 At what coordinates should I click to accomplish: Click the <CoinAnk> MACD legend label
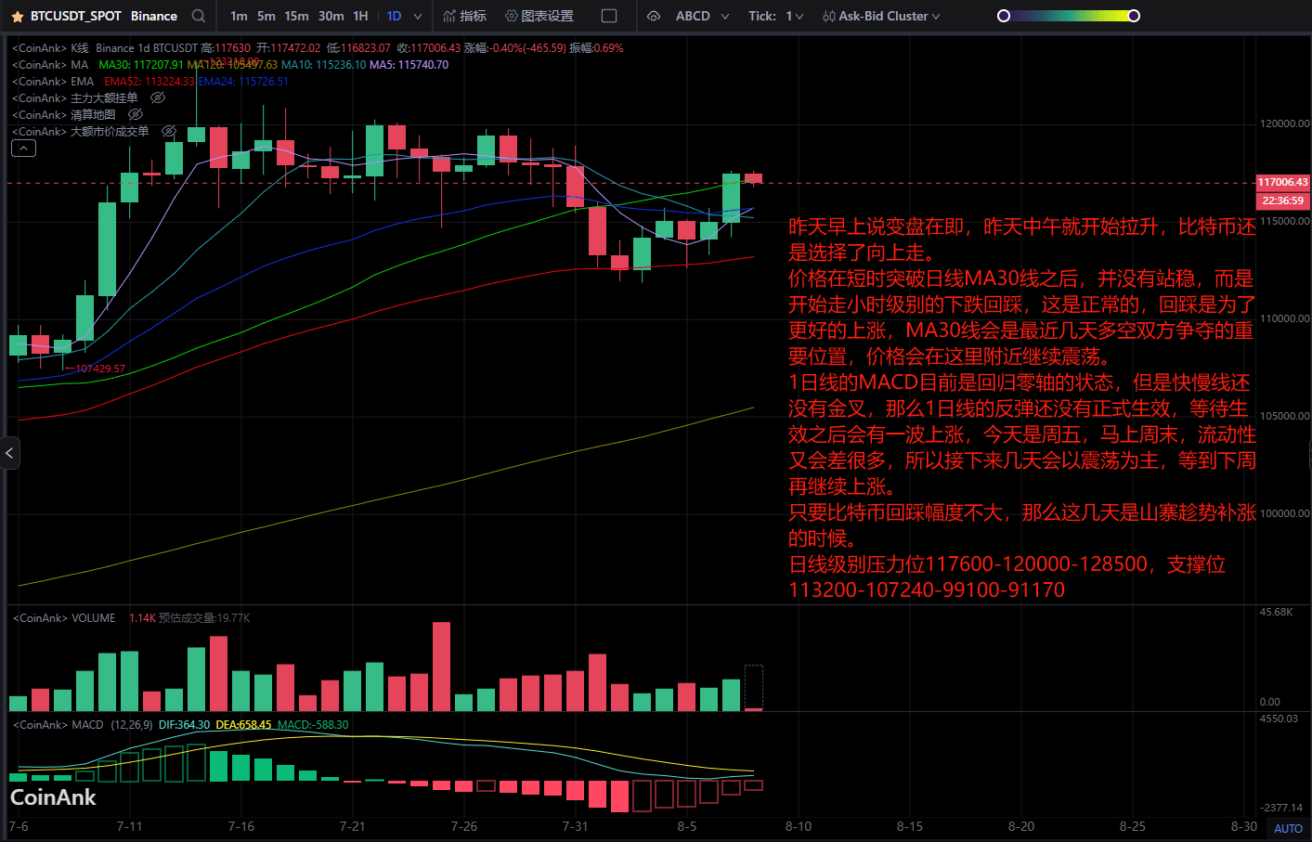click(58, 724)
